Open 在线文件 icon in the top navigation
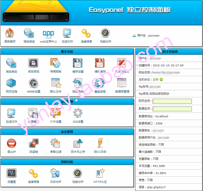The height and width of the screenshot is (191, 203). coord(67,33)
